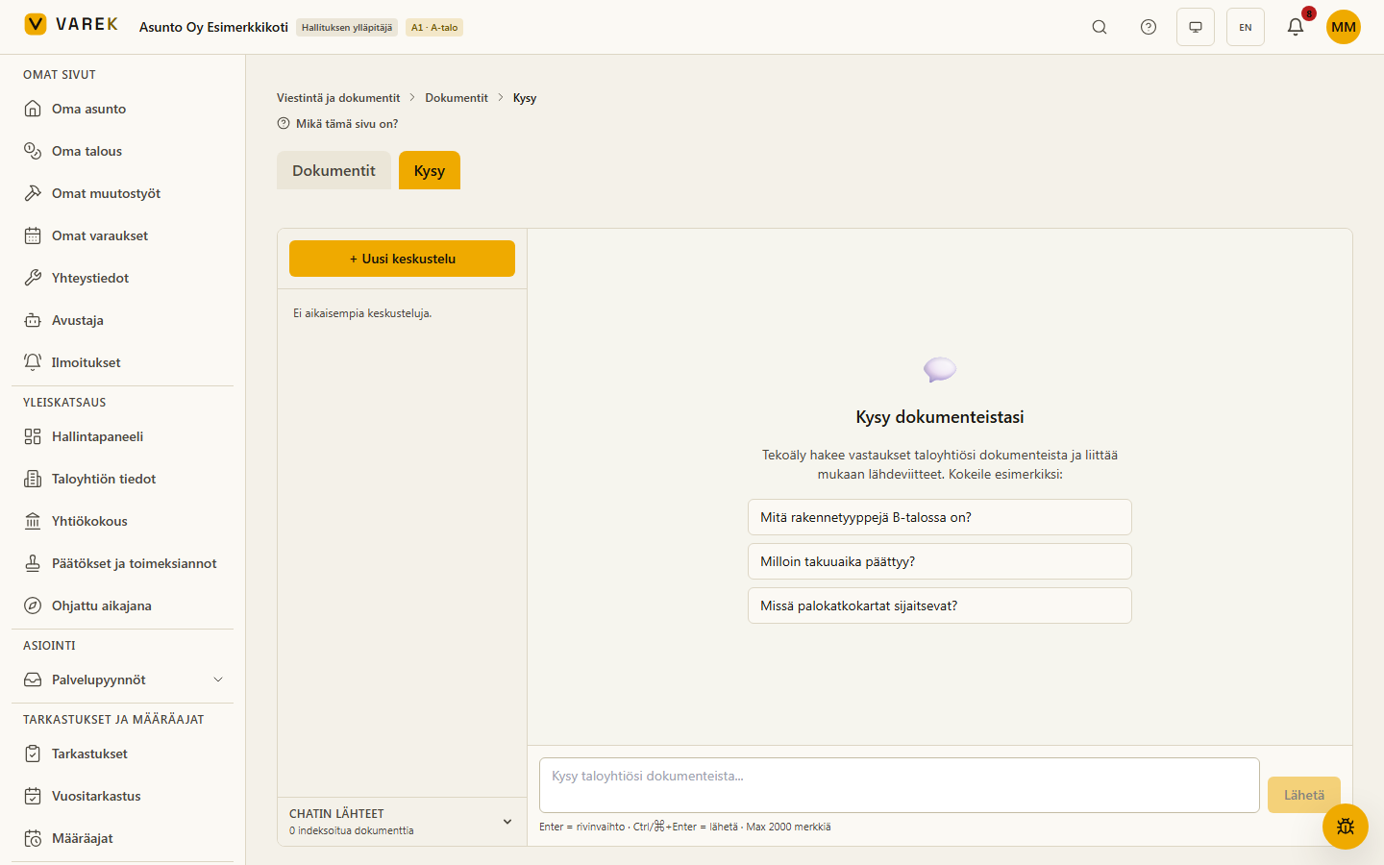The width and height of the screenshot is (1384, 865).
Task: Focus the Kysy taloyhtiösi dokumenteista input field
Action: (900, 785)
